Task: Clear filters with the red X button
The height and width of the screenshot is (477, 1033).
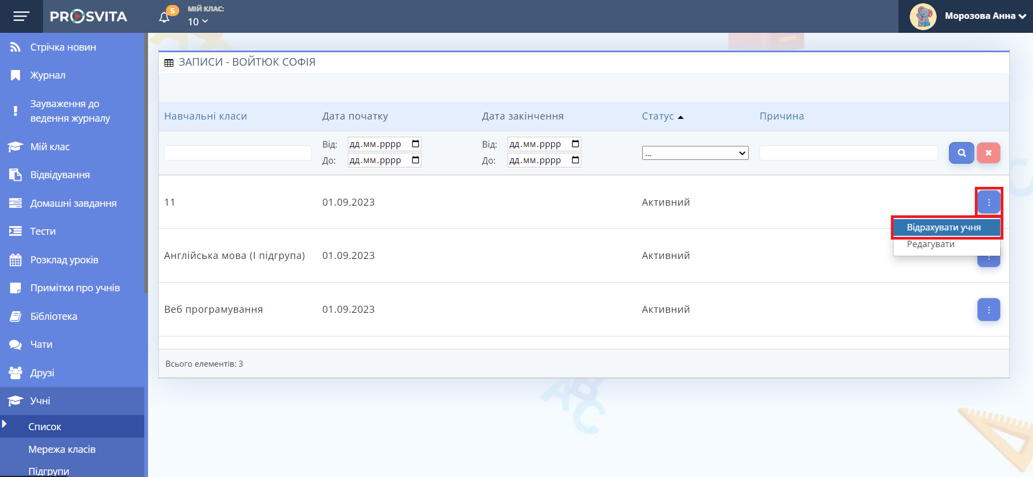Action: (x=988, y=153)
